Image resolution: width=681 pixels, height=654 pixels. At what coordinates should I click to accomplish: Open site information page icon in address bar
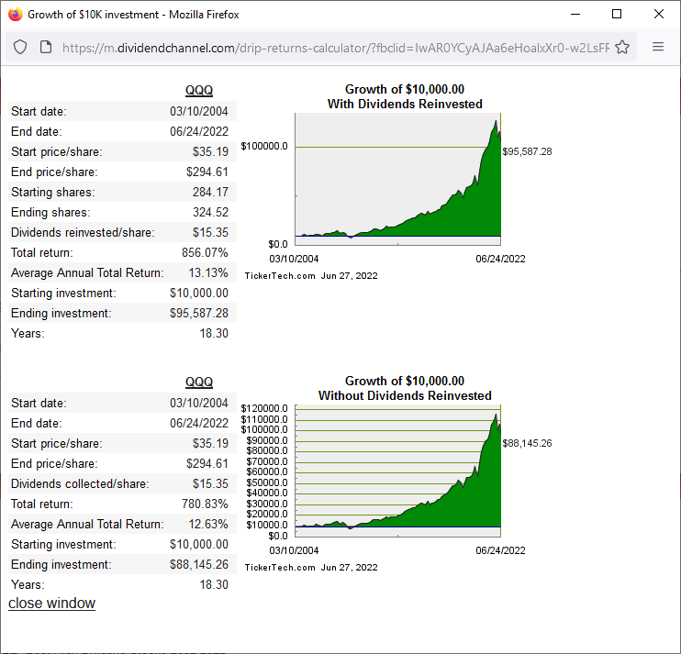tap(46, 47)
